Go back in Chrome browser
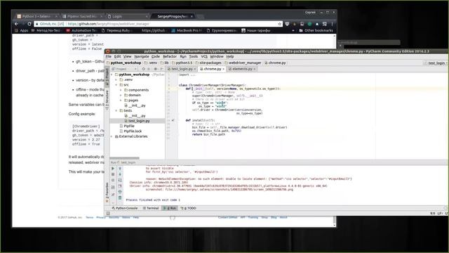Viewport: 449px width, 253px height. (x=17, y=24)
